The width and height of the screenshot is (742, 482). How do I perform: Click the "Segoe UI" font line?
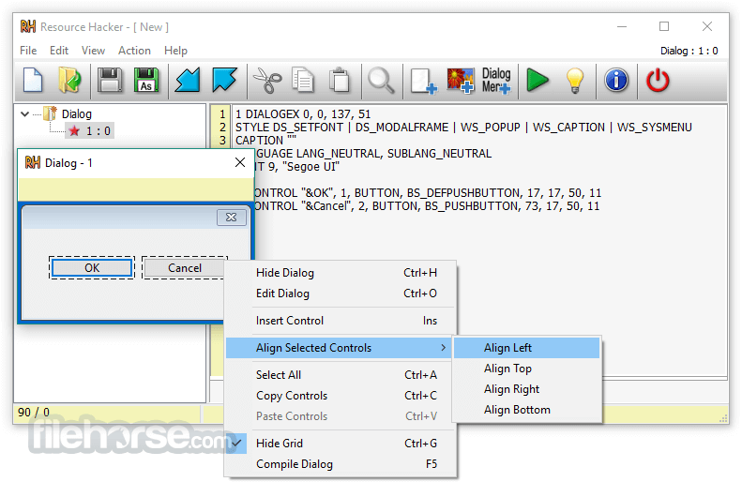click(x=296, y=167)
